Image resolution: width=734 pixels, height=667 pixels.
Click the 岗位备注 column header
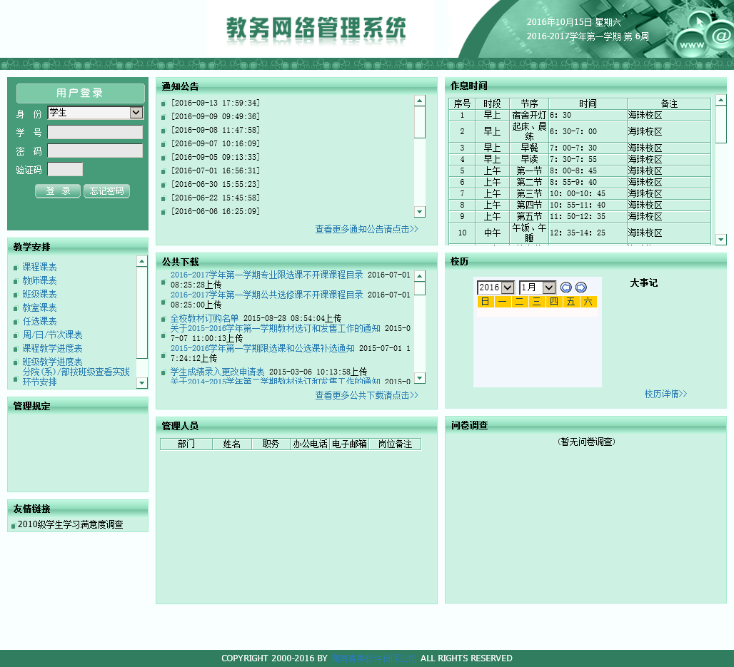(x=395, y=444)
